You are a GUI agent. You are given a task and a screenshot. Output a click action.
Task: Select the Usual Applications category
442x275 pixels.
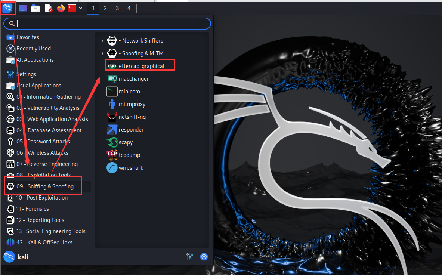coord(48,85)
